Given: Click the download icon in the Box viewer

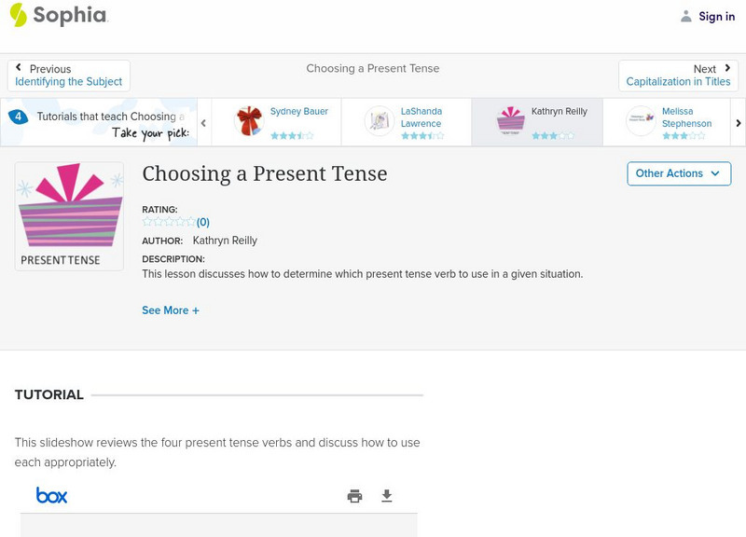Looking at the screenshot, I should 386,496.
